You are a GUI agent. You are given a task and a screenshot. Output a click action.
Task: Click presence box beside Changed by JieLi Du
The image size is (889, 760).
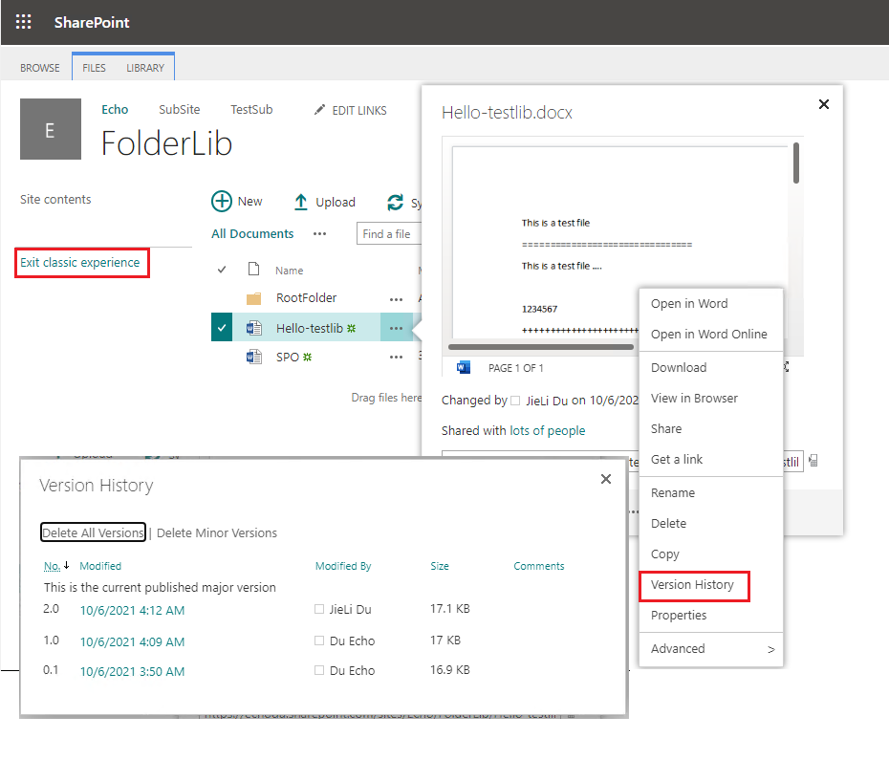pos(515,401)
